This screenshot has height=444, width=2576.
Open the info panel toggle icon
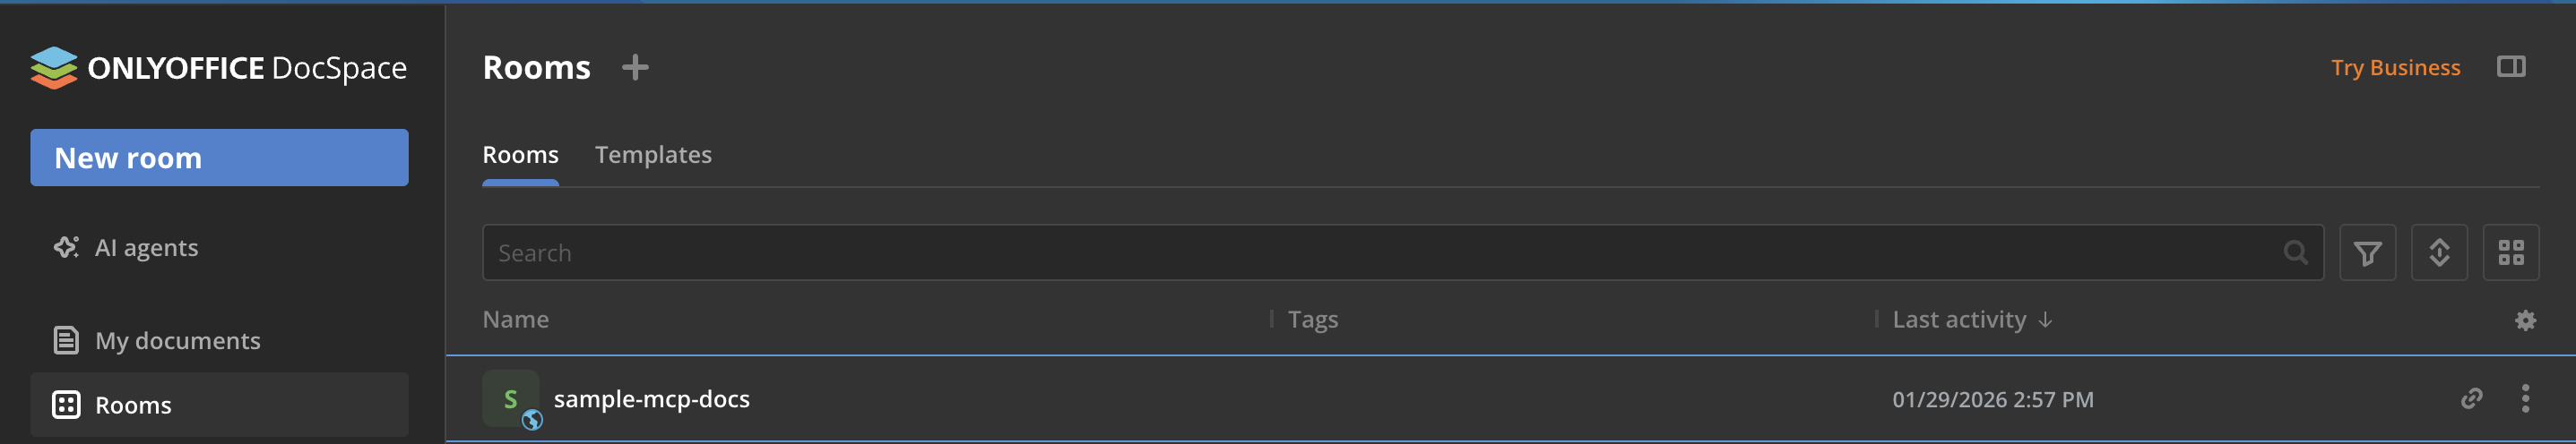(x=2511, y=67)
